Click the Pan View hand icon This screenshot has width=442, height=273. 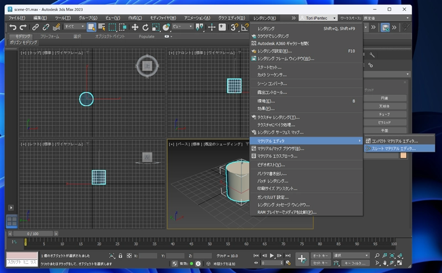point(385,263)
